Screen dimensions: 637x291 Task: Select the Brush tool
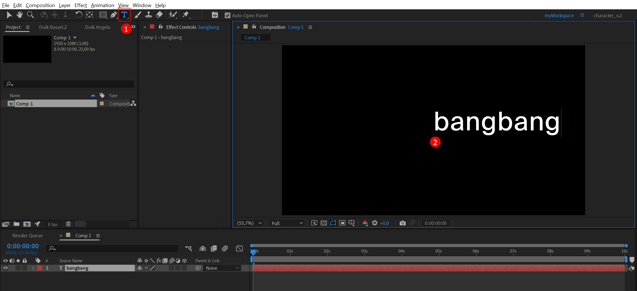(x=138, y=15)
